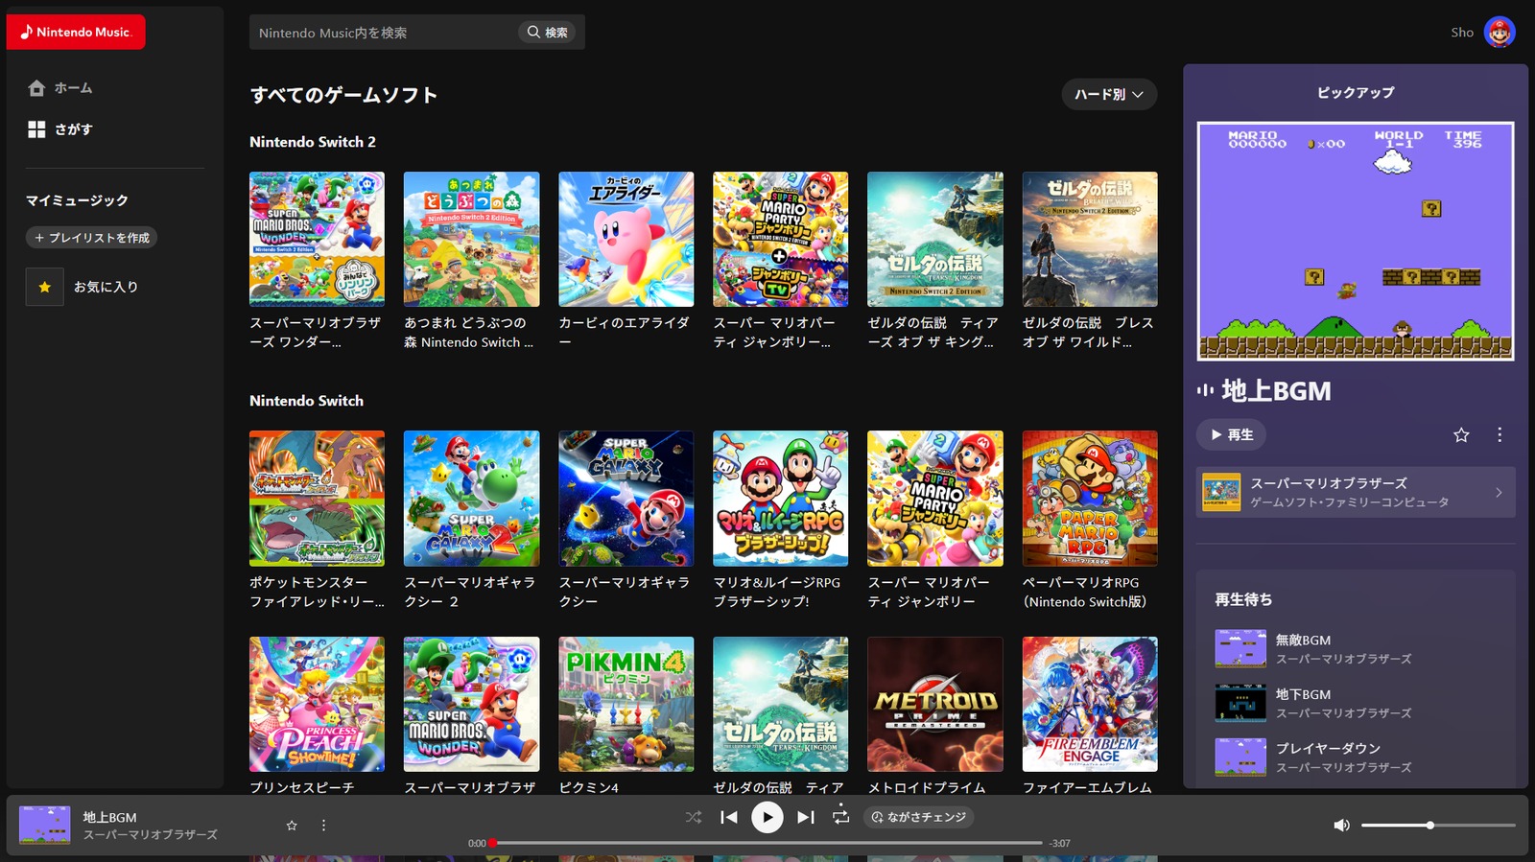Open Tears of the Kingdom Switch 2 Edition cover

[x=935, y=240]
